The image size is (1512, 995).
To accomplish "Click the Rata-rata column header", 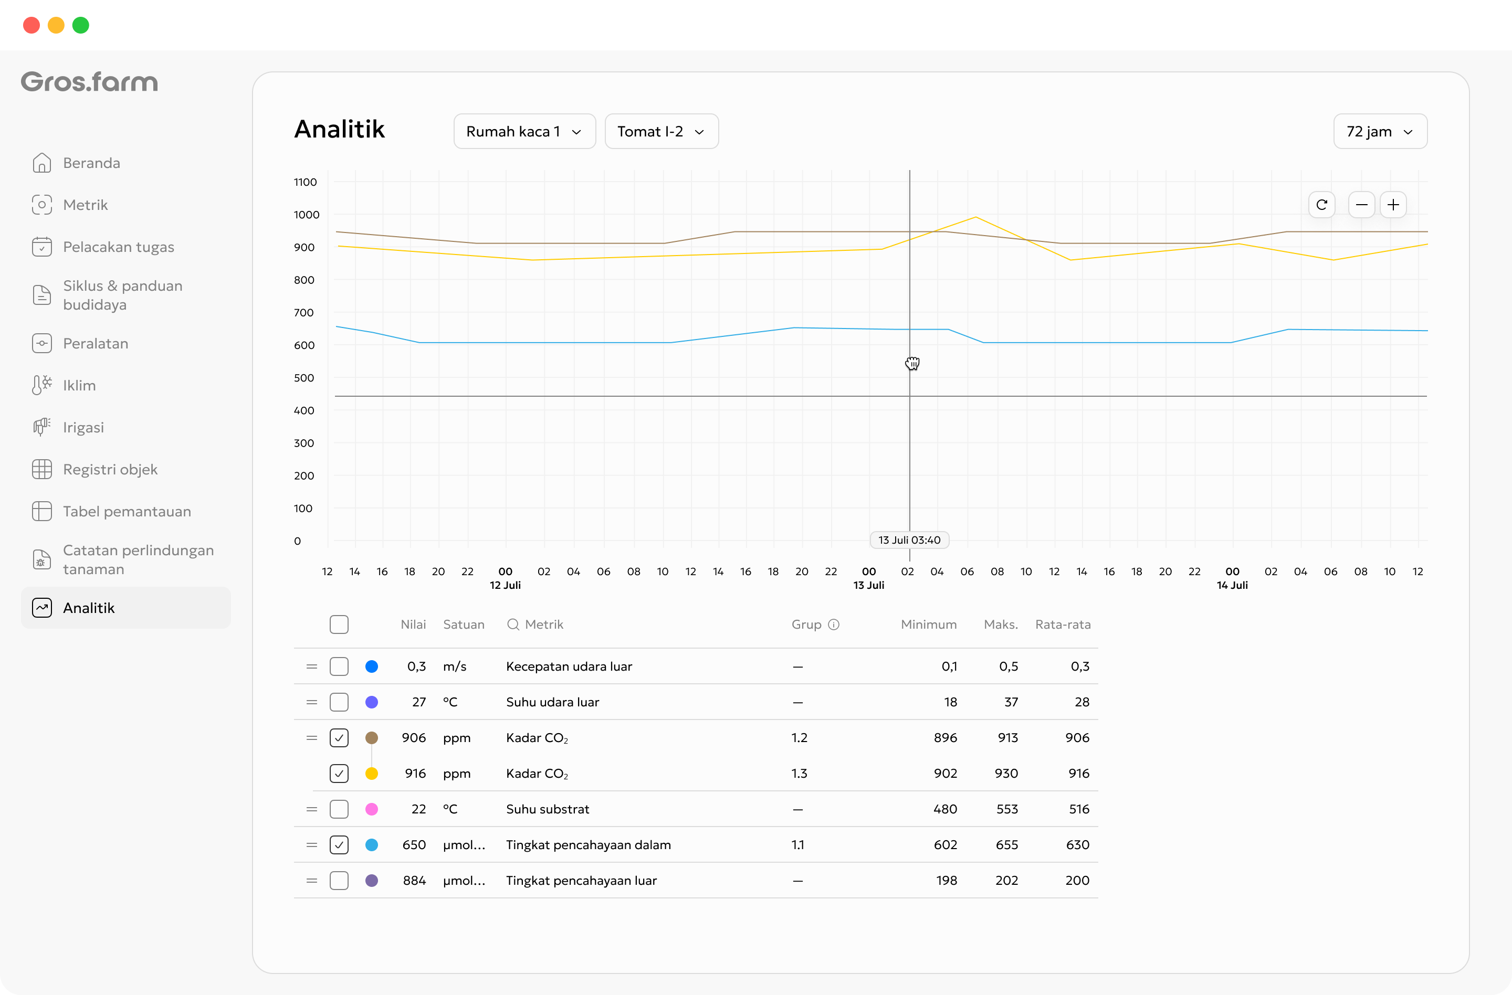I will [x=1063, y=625].
